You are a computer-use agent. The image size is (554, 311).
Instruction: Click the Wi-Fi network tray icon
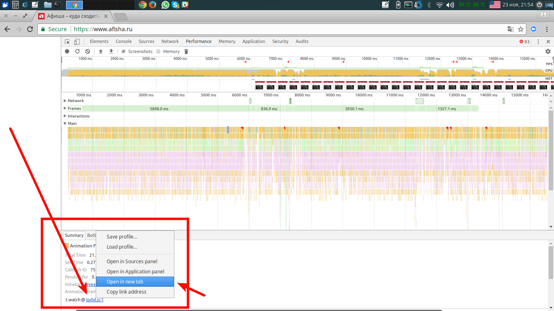(440, 5)
